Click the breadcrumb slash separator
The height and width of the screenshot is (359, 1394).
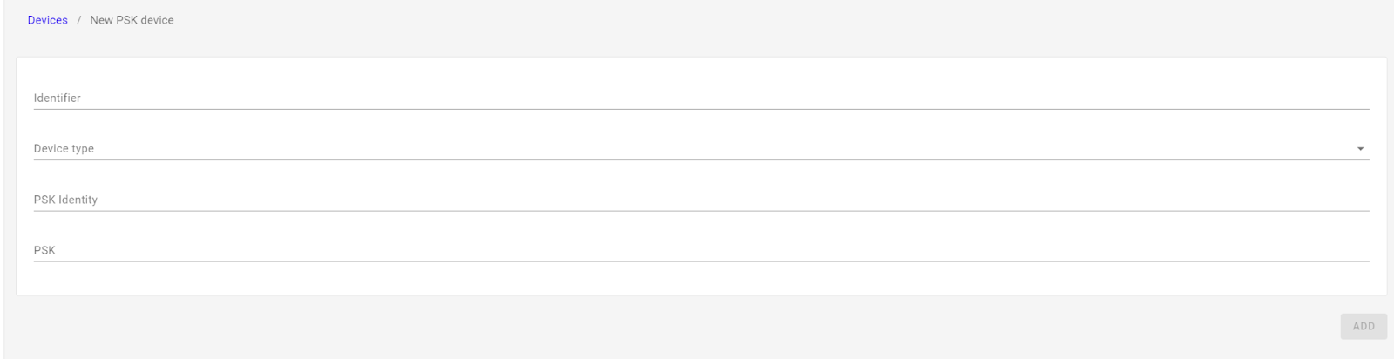78,20
